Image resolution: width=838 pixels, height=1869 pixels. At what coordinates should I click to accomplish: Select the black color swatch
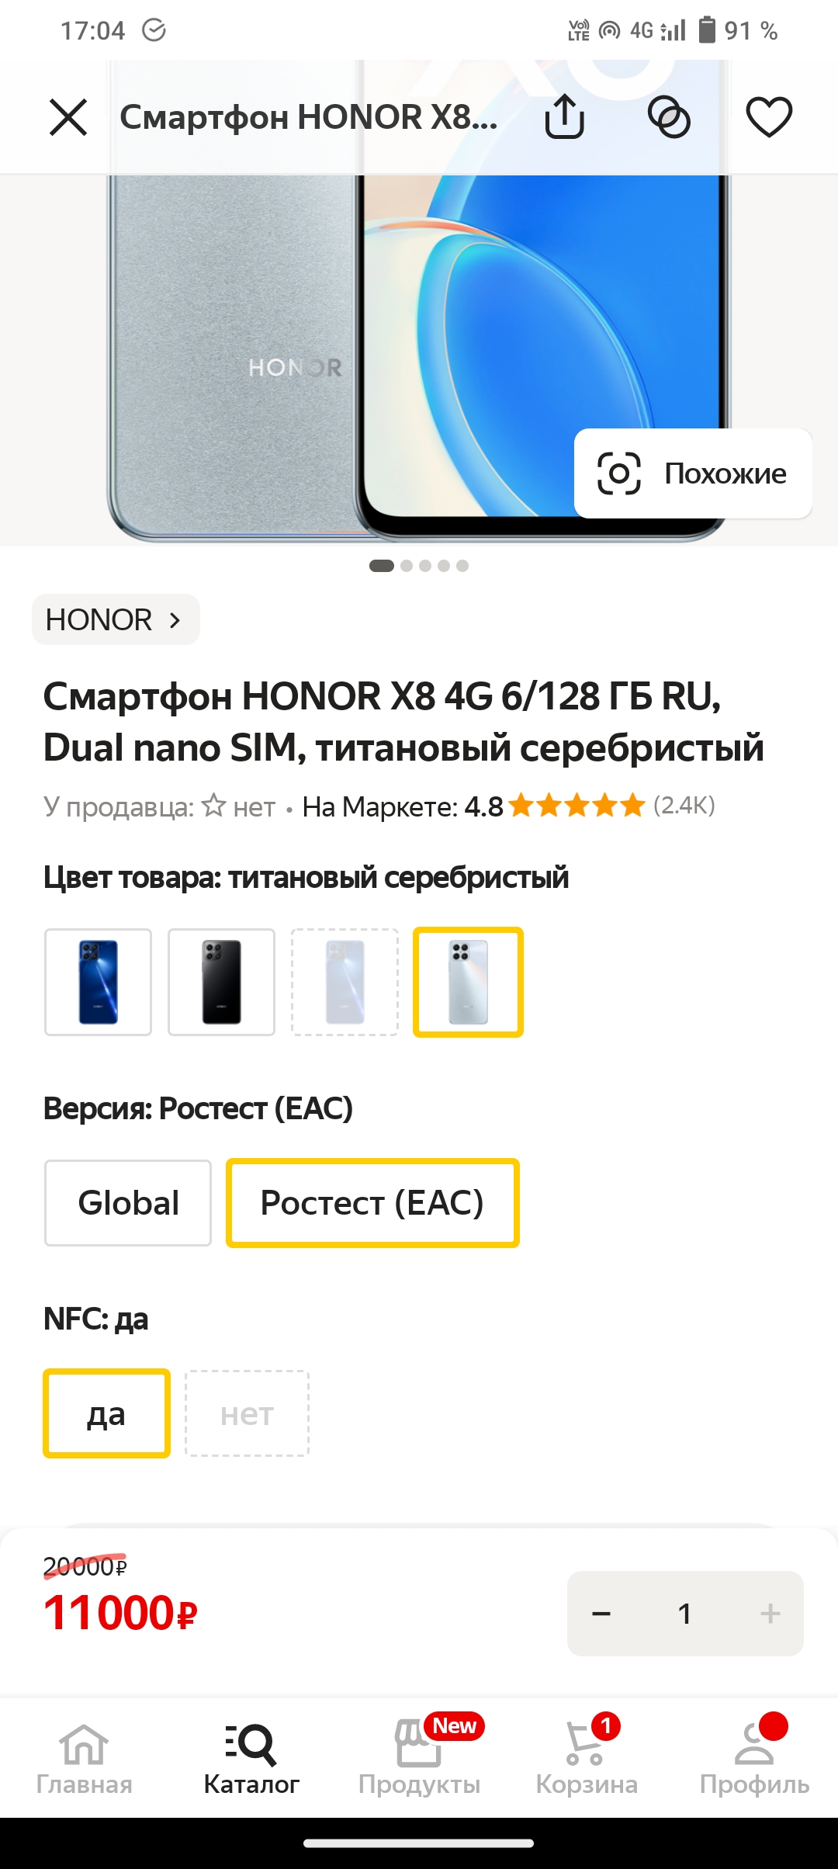click(x=221, y=982)
